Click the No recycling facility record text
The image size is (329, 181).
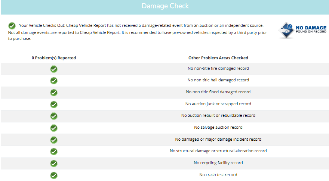tap(218, 163)
